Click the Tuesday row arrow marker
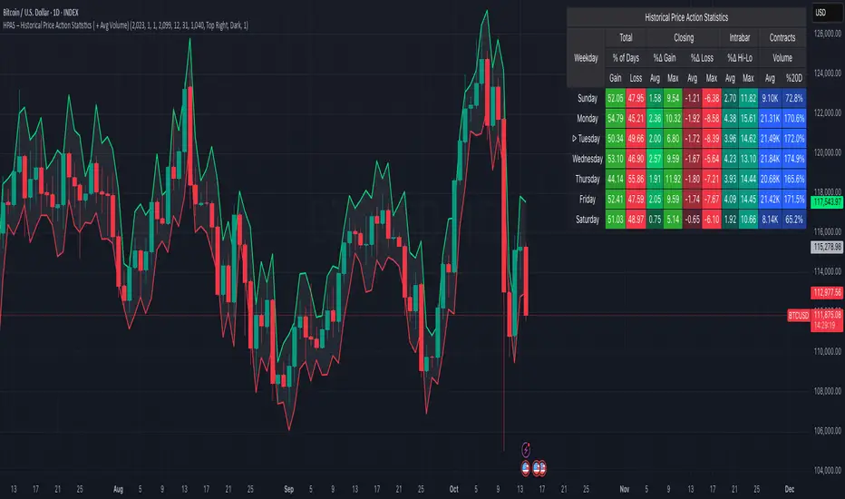Viewport: 845px width, 499px height. 575,138
